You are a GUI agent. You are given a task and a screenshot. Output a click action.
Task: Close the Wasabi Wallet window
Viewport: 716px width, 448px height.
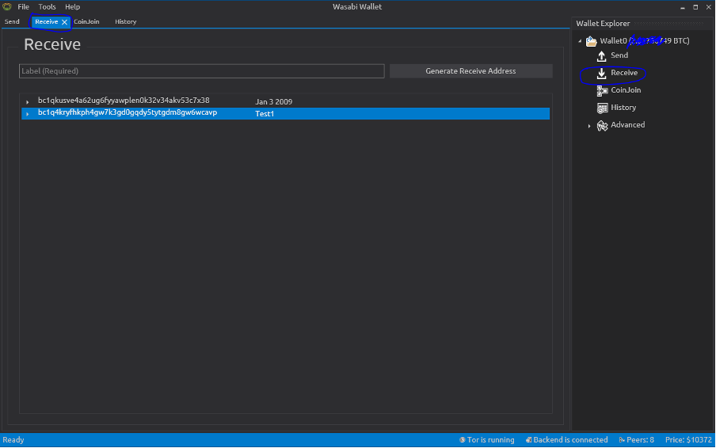(709, 7)
